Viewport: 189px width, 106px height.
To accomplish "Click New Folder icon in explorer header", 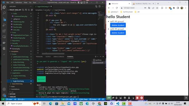I will pyautogui.click(x=26, y=10).
